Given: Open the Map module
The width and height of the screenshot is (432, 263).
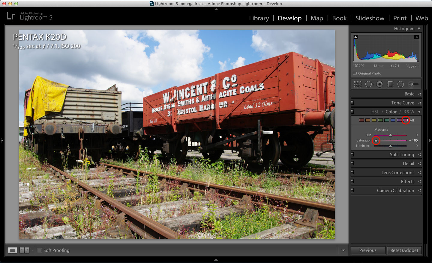Looking at the screenshot, I should click(317, 18).
